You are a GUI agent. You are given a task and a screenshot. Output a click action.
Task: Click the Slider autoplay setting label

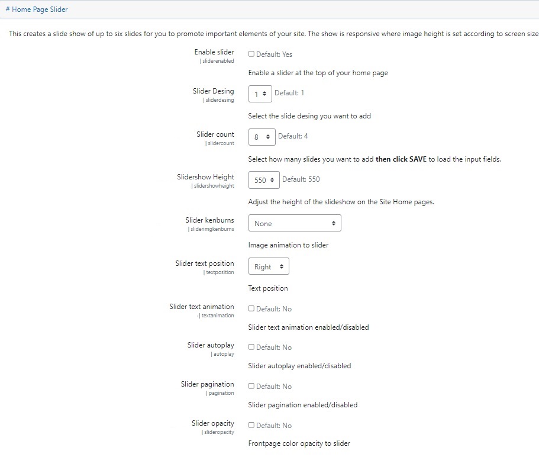(x=211, y=345)
